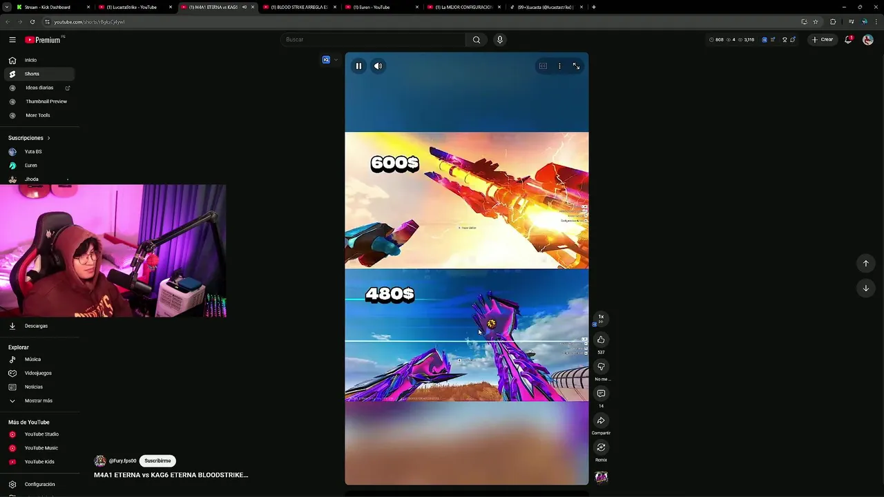This screenshot has width=884, height=497.
Task: Open a new browser tab
Action: [594, 7]
